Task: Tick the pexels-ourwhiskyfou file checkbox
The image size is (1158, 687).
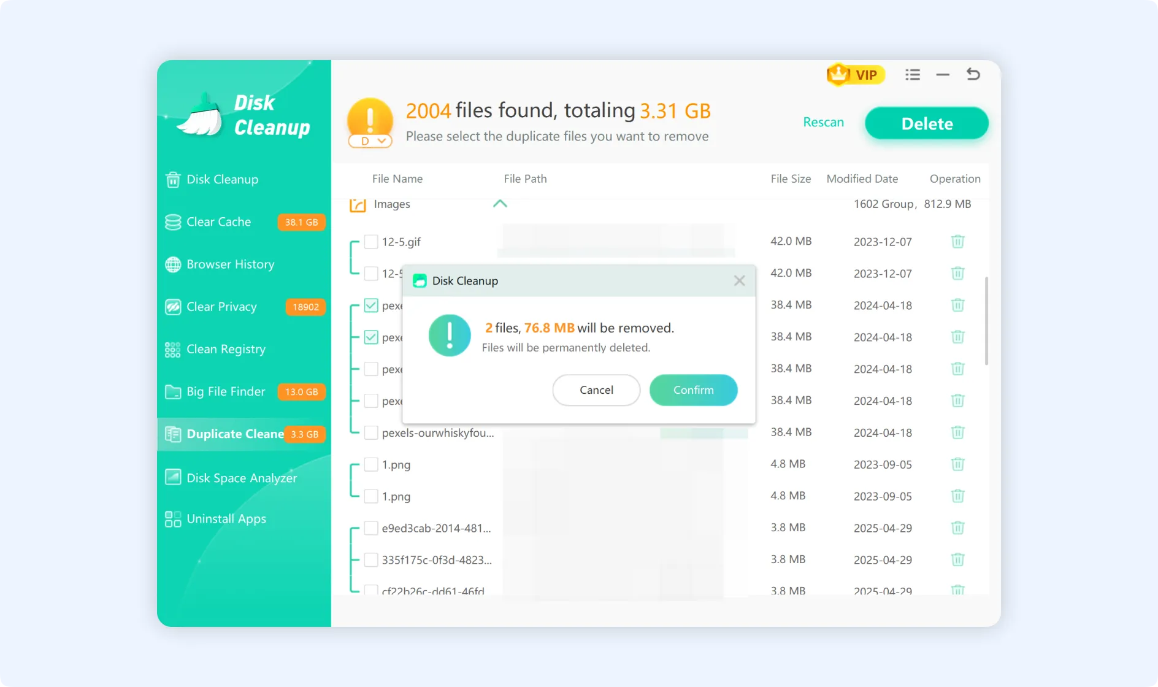Action: pos(371,432)
